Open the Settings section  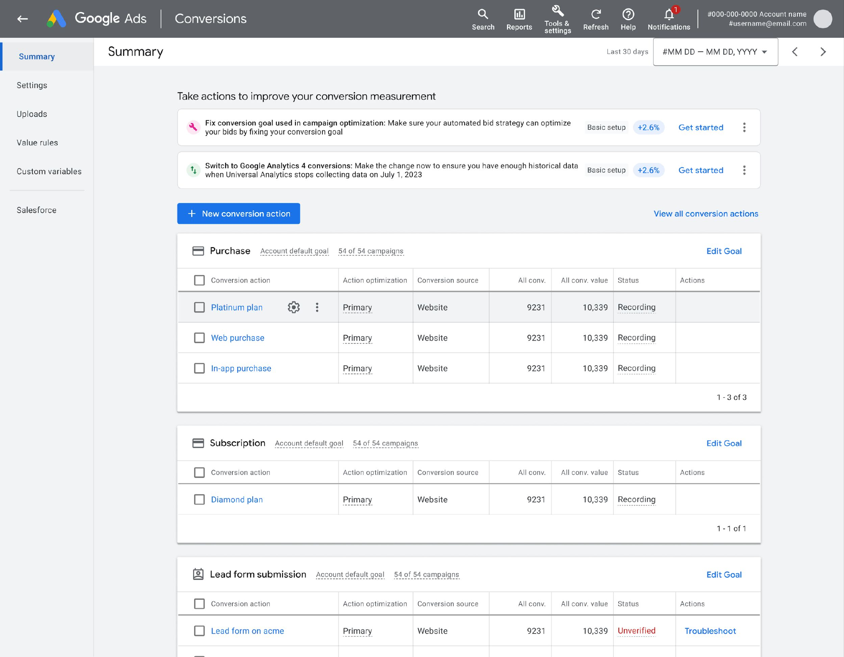pyautogui.click(x=32, y=85)
